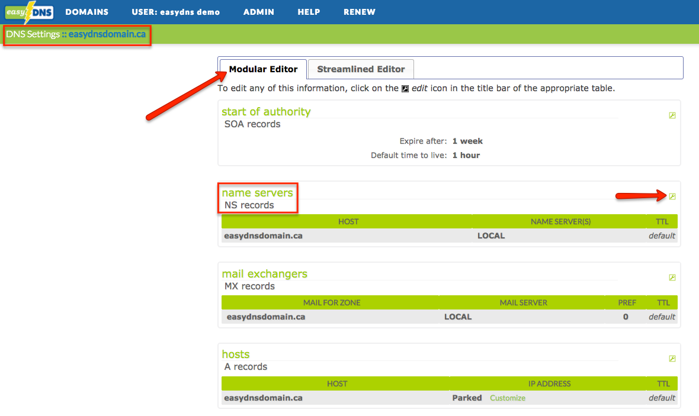Click the MX preference value 0
This screenshot has width=699, height=416.
pos(626,317)
